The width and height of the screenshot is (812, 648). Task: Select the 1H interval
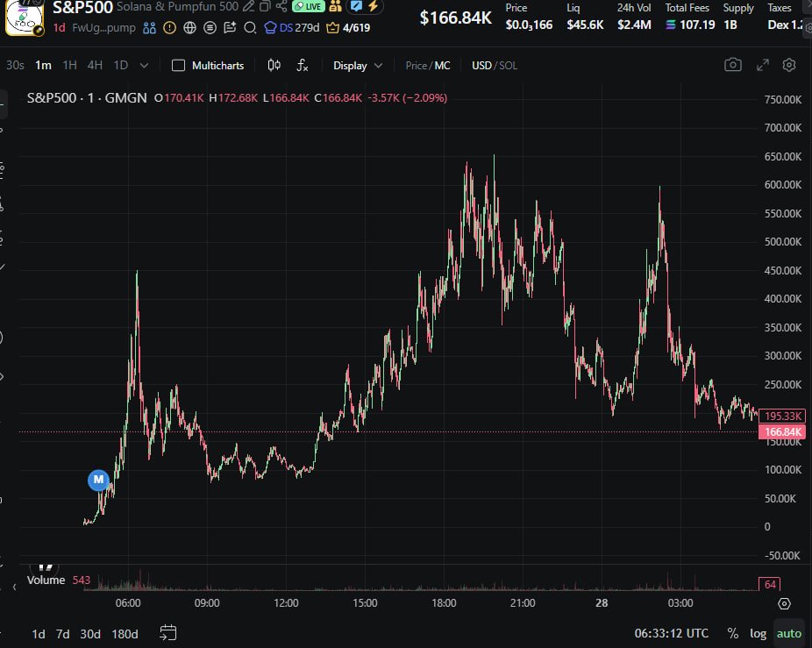click(x=69, y=65)
